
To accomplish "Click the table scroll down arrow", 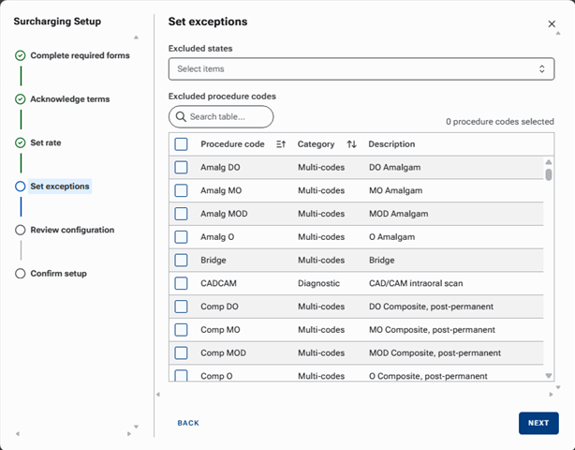I will tap(549, 376).
